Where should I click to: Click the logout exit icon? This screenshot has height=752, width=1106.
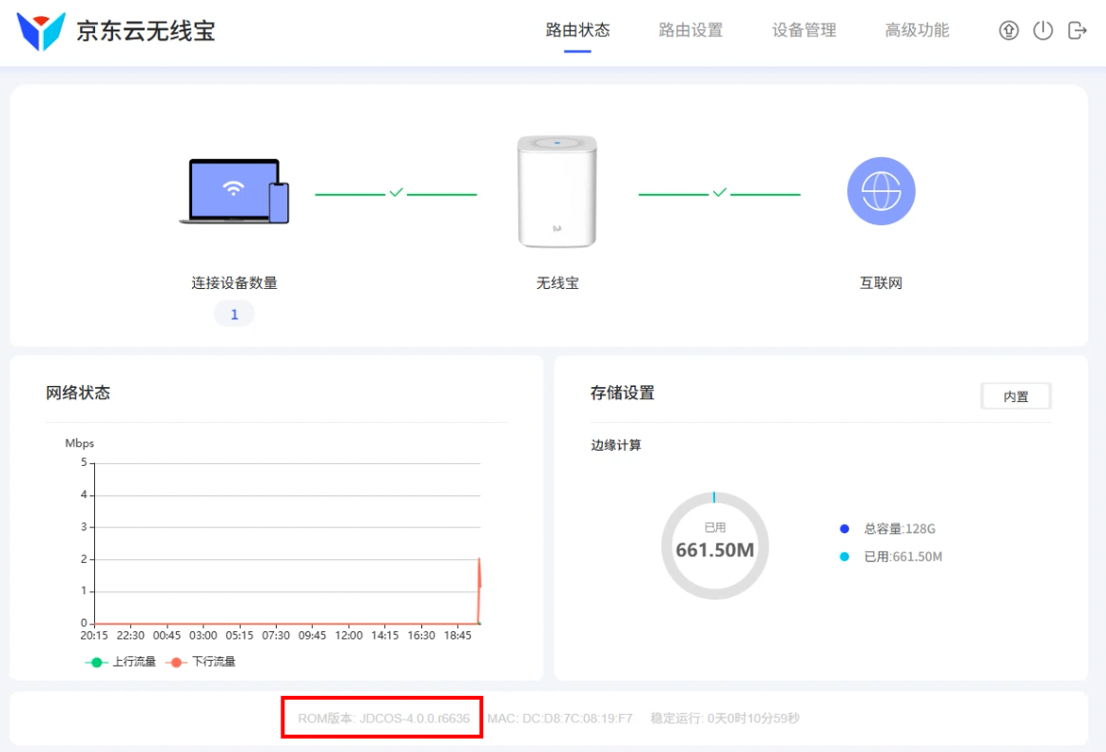pos(1077,30)
